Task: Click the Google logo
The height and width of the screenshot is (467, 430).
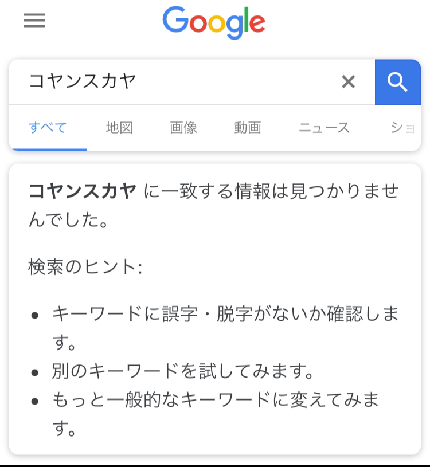Action: point(214,23)
